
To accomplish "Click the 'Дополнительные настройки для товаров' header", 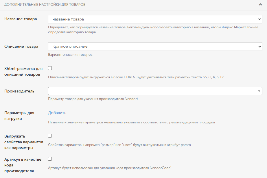I will pyautogui.click(x=45, y=5).
